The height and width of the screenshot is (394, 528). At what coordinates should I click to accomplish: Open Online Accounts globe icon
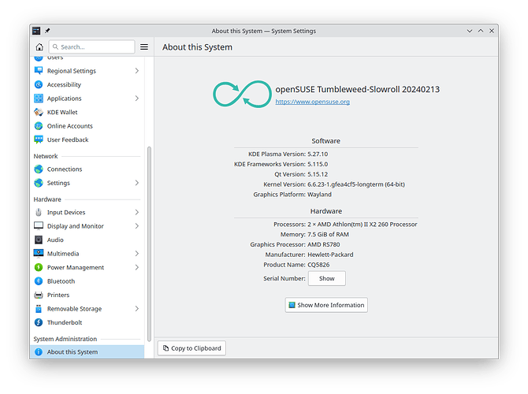[39, 126]
